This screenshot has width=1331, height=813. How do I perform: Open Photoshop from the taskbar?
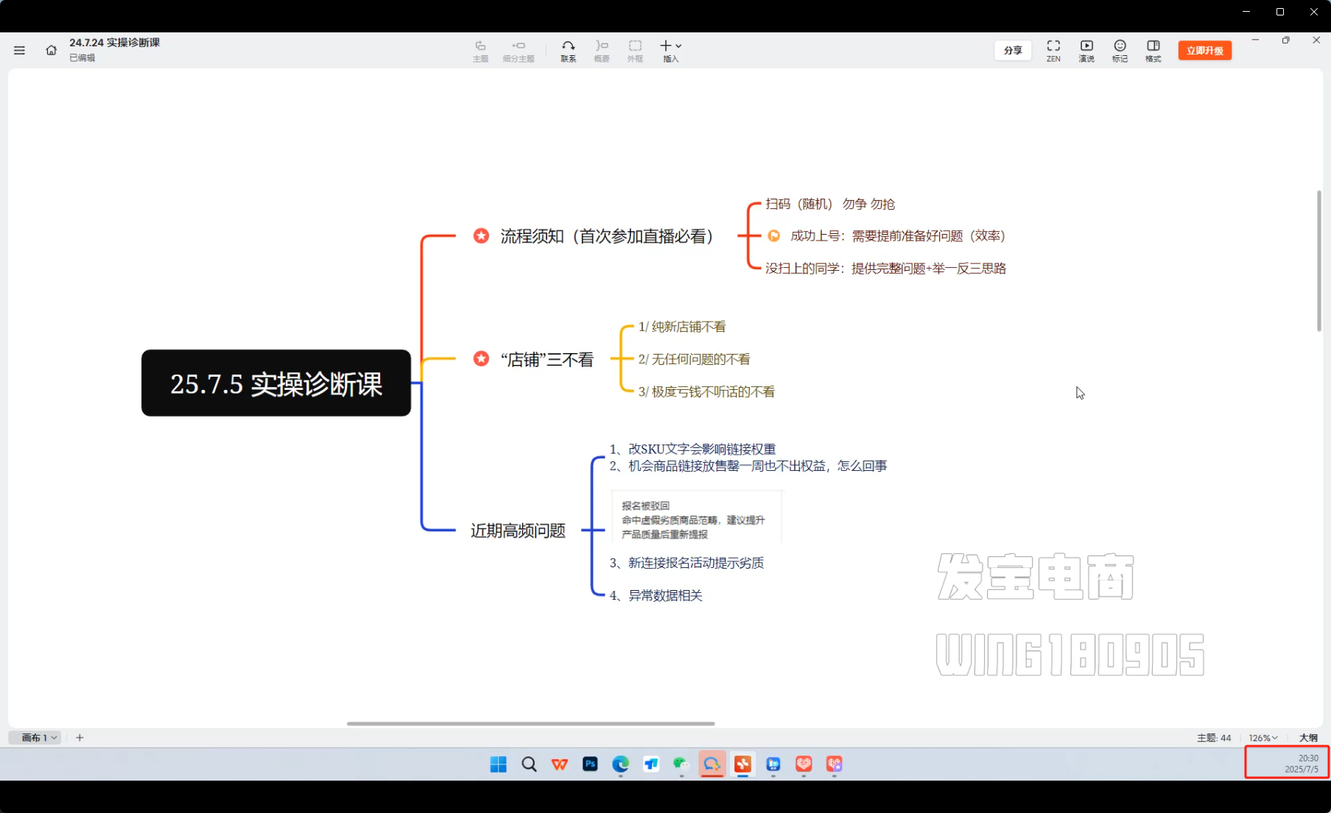[x=590, y=764]
